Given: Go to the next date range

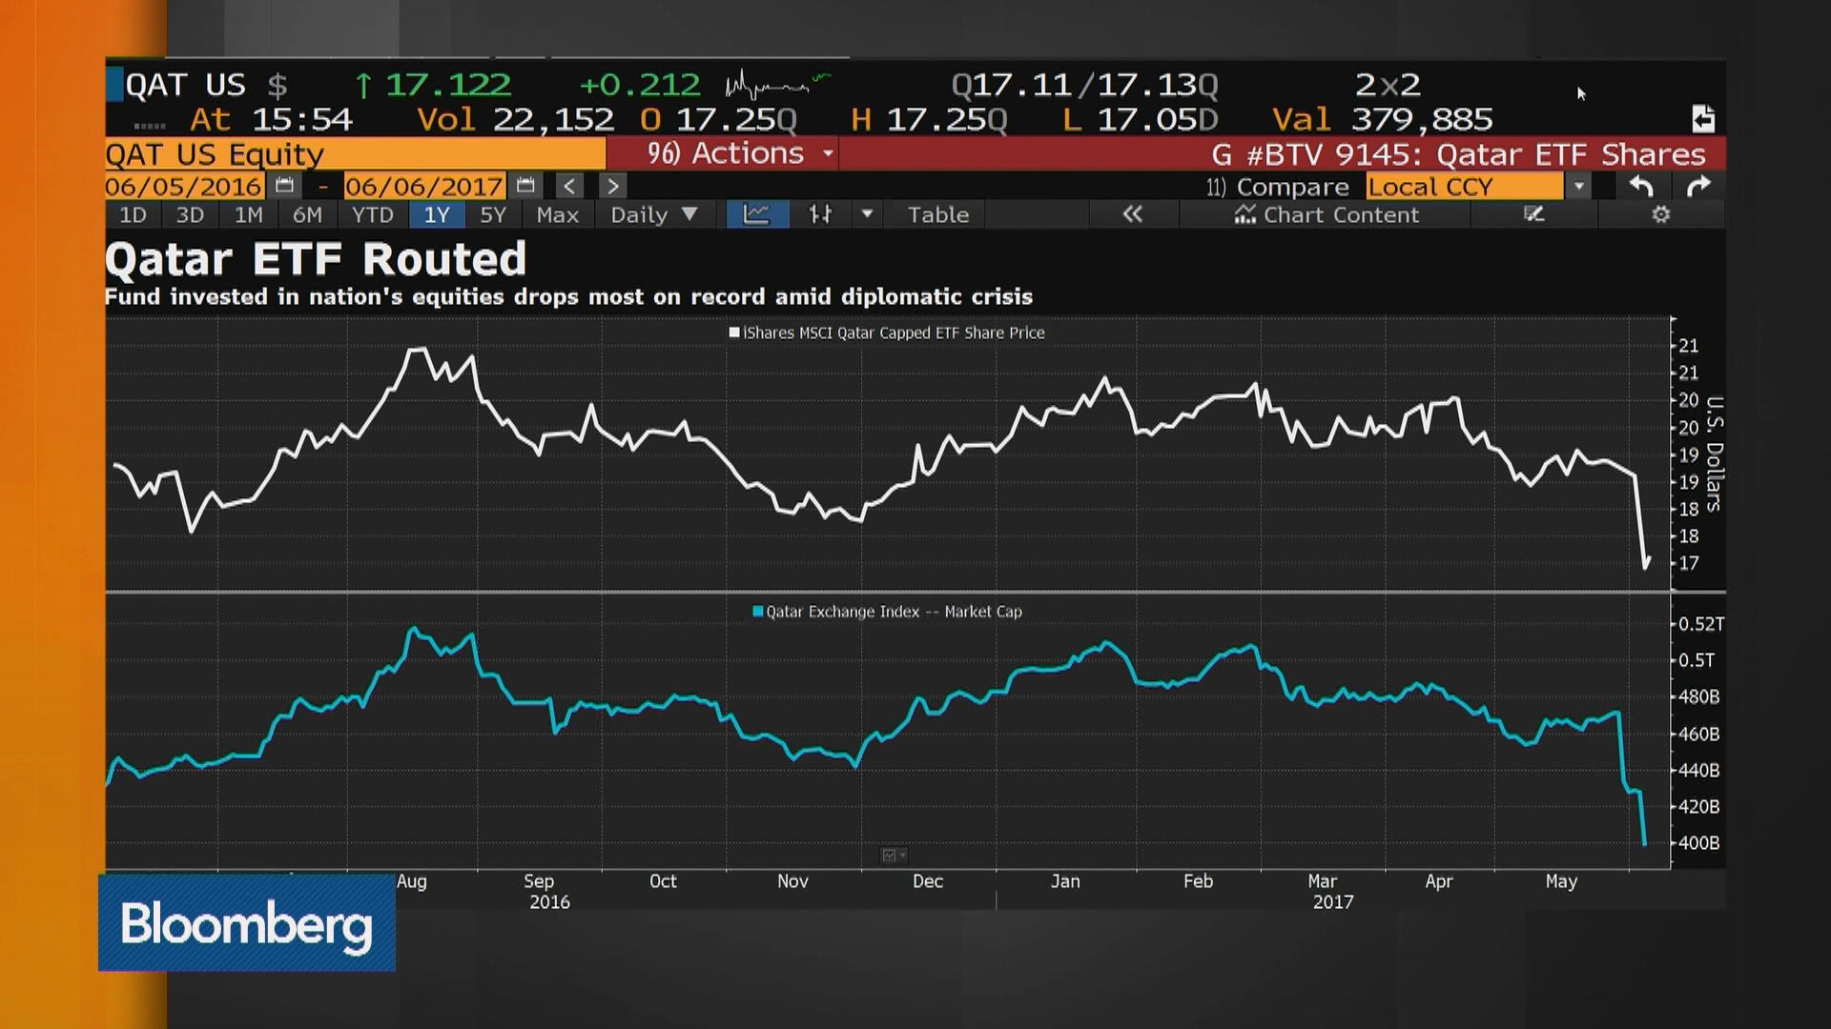Looking at the screenshot, I should [613, 186].
